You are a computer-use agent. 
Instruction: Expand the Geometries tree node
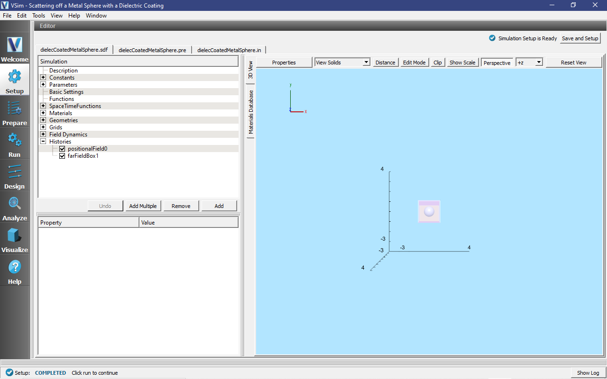43,120
